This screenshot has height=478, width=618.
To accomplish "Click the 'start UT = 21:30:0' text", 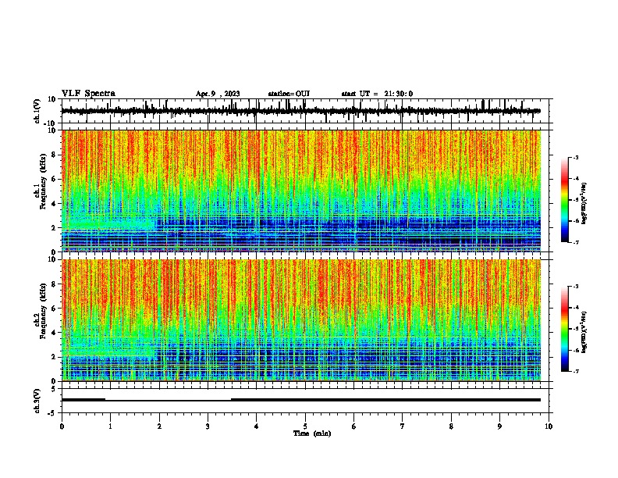I will (377, 94).
